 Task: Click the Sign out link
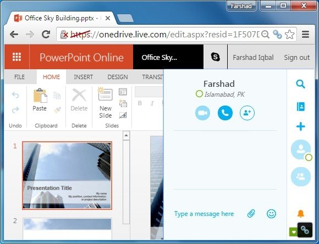click(x=297, y=57)
